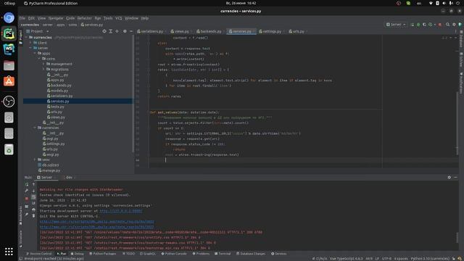
Task: Click the Python 3.10 interpreter status widget
Action: click(430, 259)
